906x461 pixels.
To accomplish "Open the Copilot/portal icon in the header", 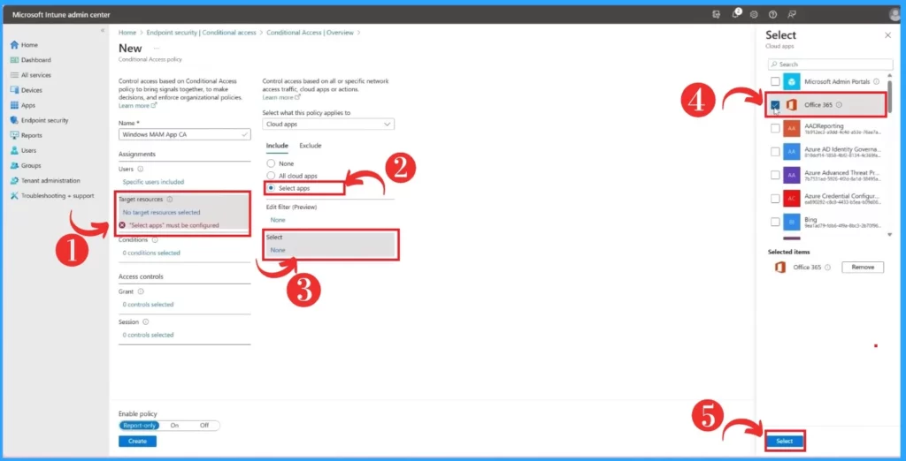I will [x=717, y=14].
